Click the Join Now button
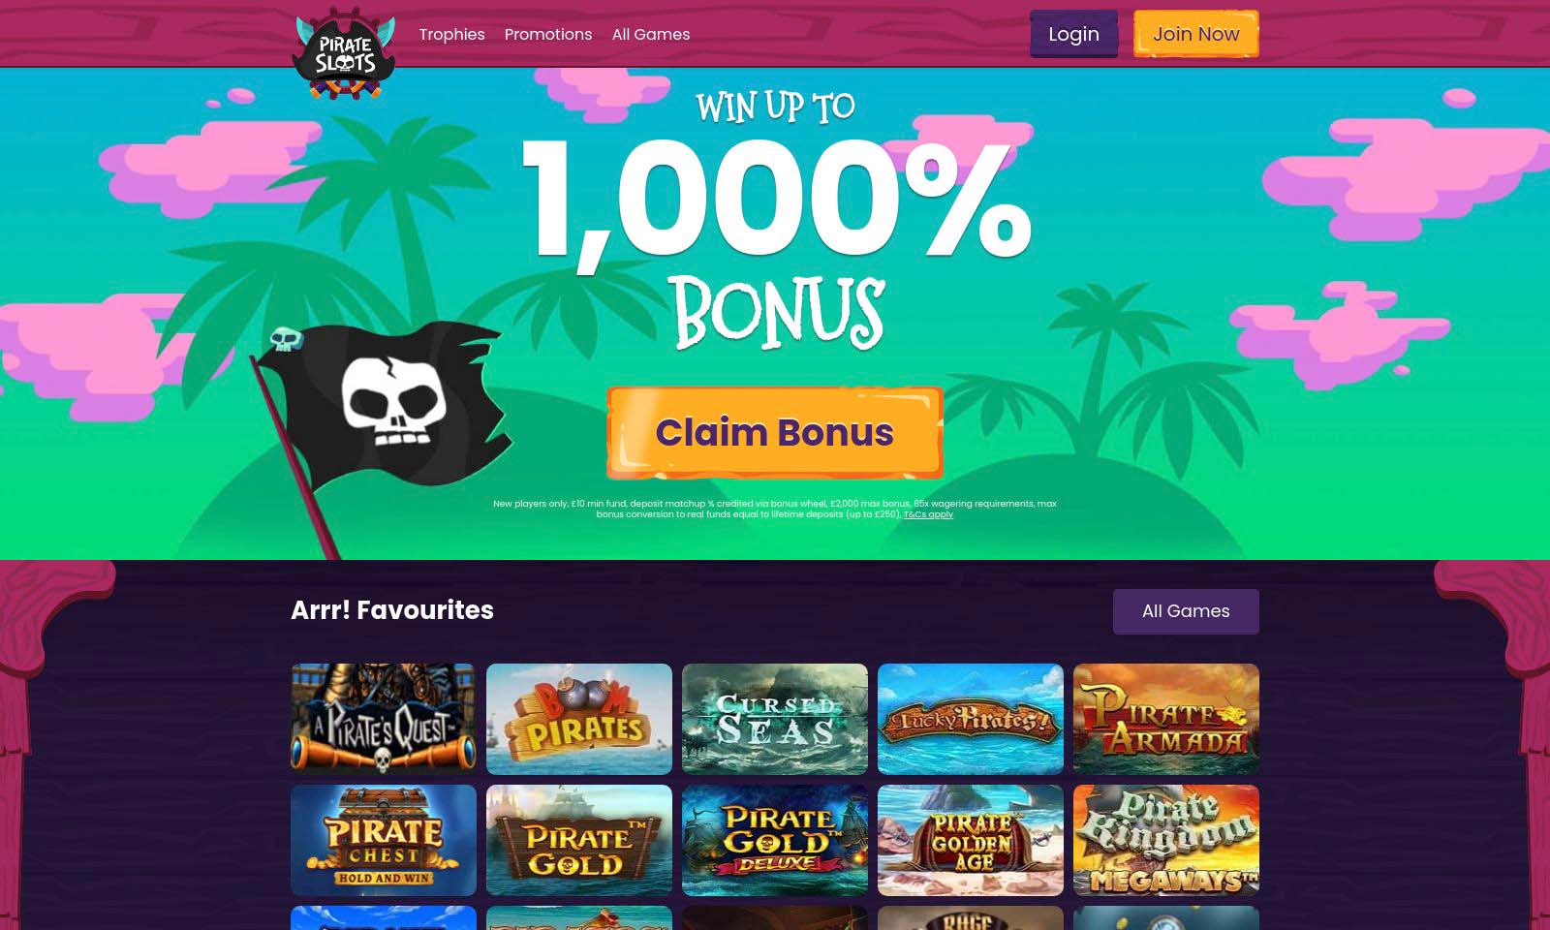 pos(1196,34)
